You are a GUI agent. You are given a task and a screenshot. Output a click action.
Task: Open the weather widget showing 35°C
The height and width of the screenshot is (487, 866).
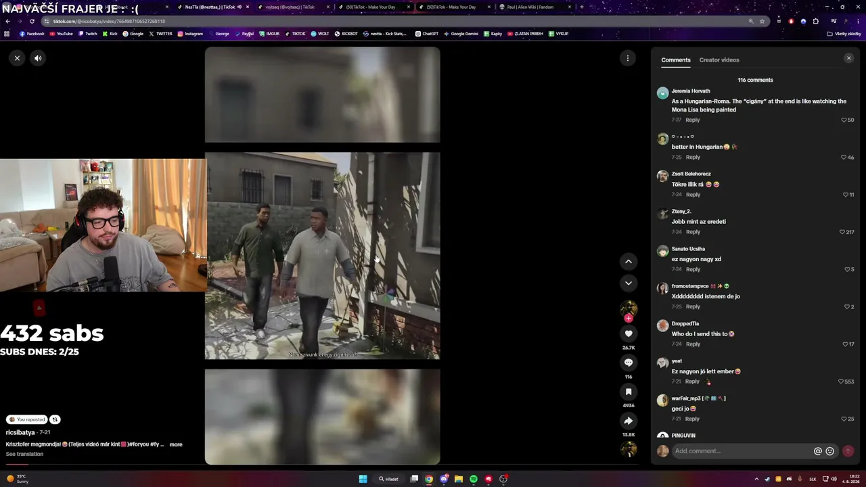point(18,479)
